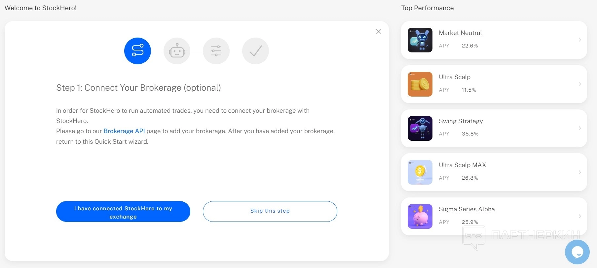Click the Ultra Scalp MAX coin thumbnail
Viewport: 597px width, 268px height.
coord(420,172)
